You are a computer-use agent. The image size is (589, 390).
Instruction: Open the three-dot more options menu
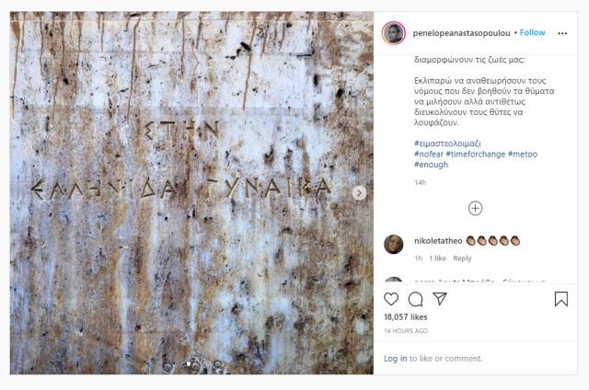coord(562,33)
